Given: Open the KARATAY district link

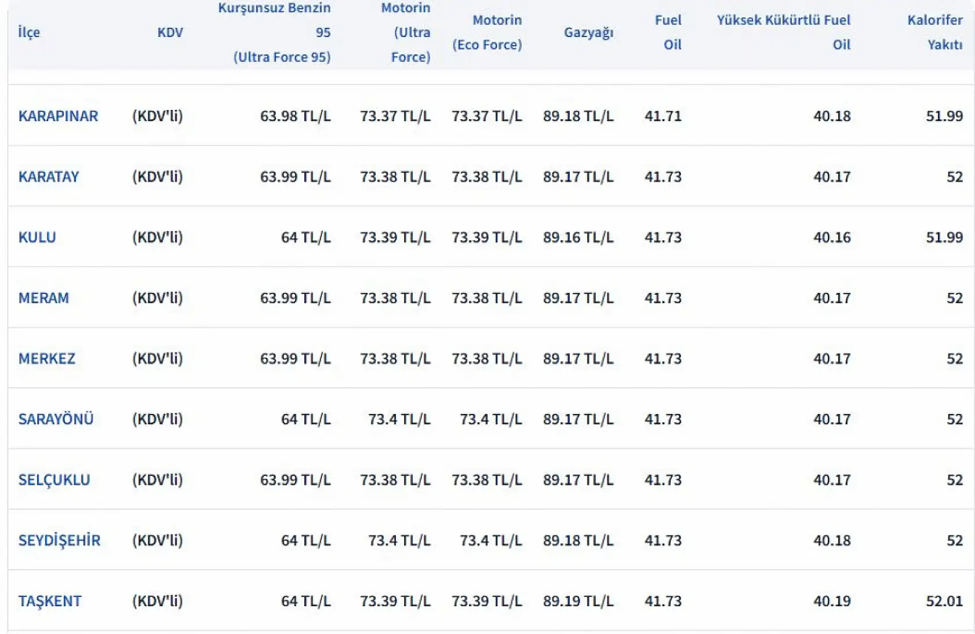Looking at the screenshot, I should (x=49, y=177).
